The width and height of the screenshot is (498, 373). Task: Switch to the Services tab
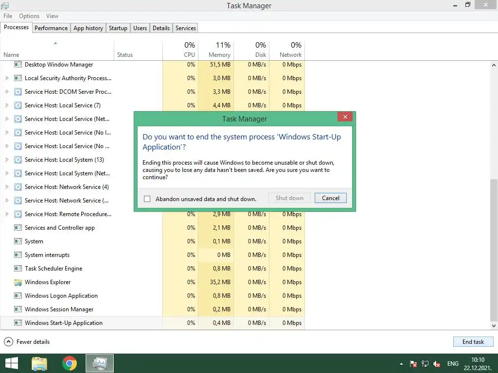point(186,28)
